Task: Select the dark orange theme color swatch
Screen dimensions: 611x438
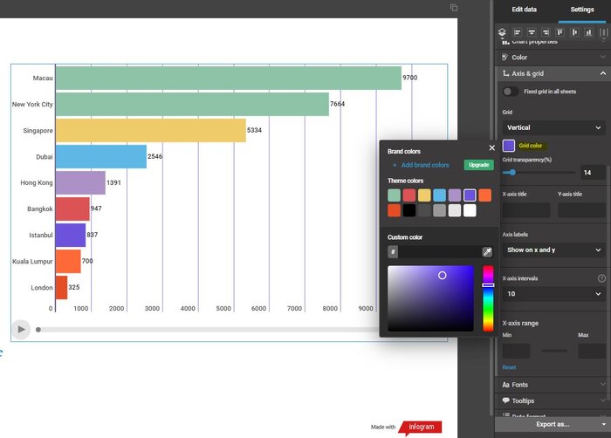Action: pyautogui.click(x=394, y=210)
